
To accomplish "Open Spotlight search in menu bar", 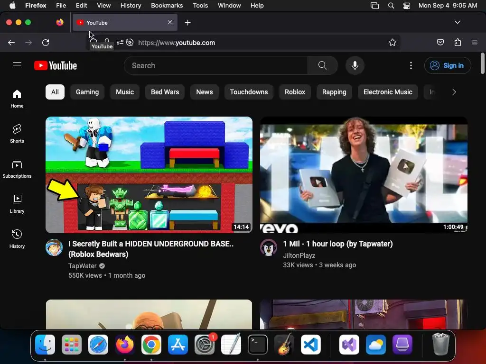I will (x=391, y=6).
